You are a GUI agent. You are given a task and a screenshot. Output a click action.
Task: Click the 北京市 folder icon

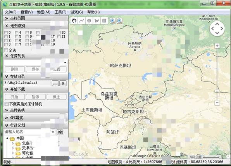18,144
